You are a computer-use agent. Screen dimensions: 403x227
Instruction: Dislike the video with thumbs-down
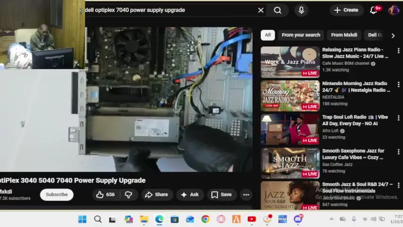tap(128, 195)
